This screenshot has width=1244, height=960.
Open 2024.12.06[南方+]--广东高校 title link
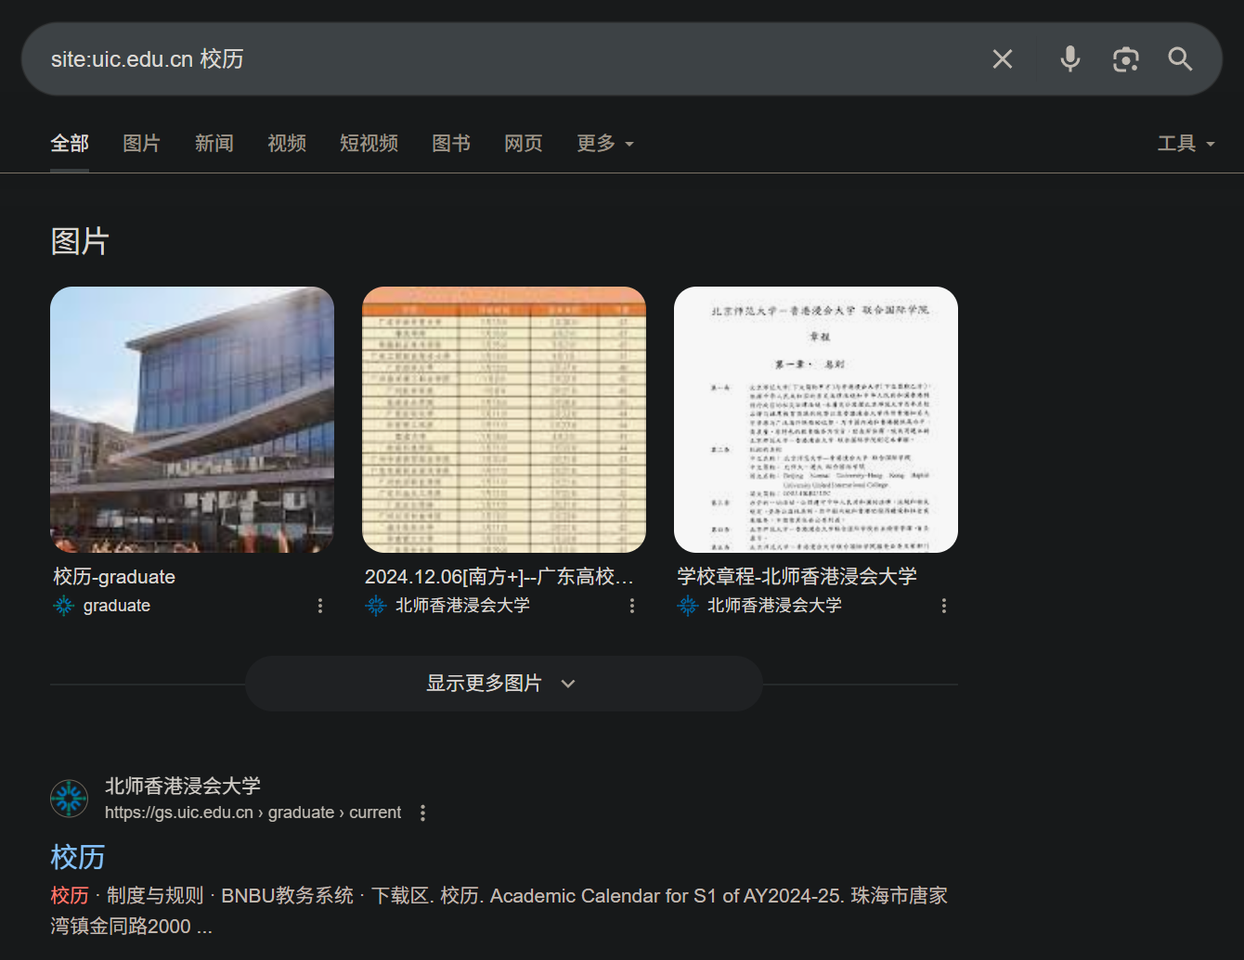tap(499, 577)
